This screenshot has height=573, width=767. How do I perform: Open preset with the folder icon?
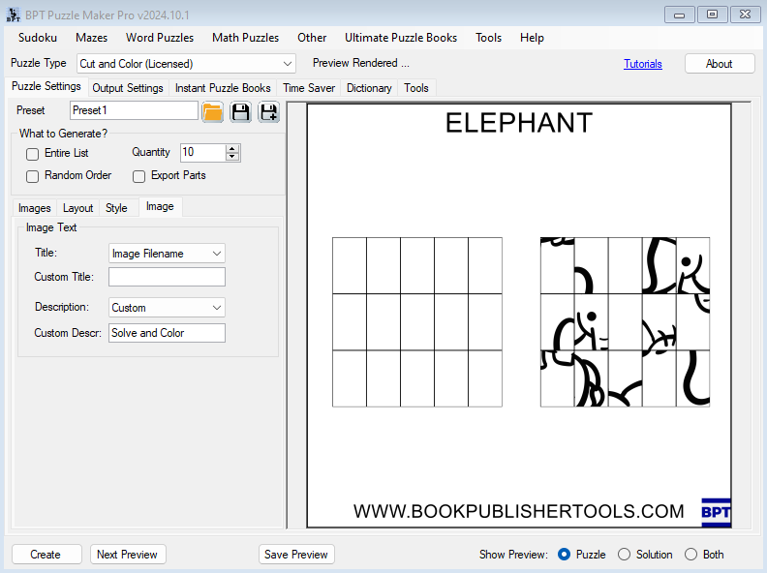coord(213,111)
